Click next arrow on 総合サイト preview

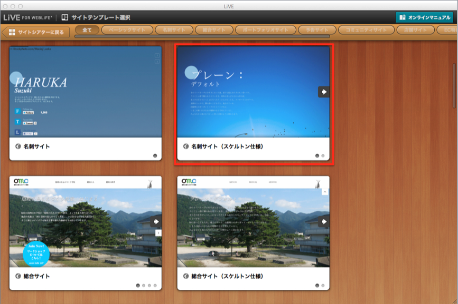(x=156, y=222)
